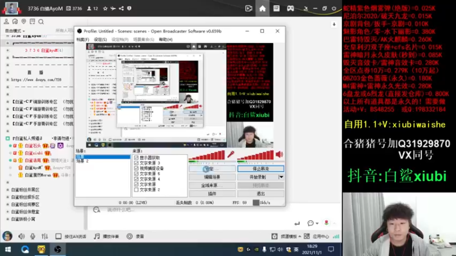456x256 pixels.
Task: Collapse the 白鲨私人频道 group
Action: pos(8,138)
